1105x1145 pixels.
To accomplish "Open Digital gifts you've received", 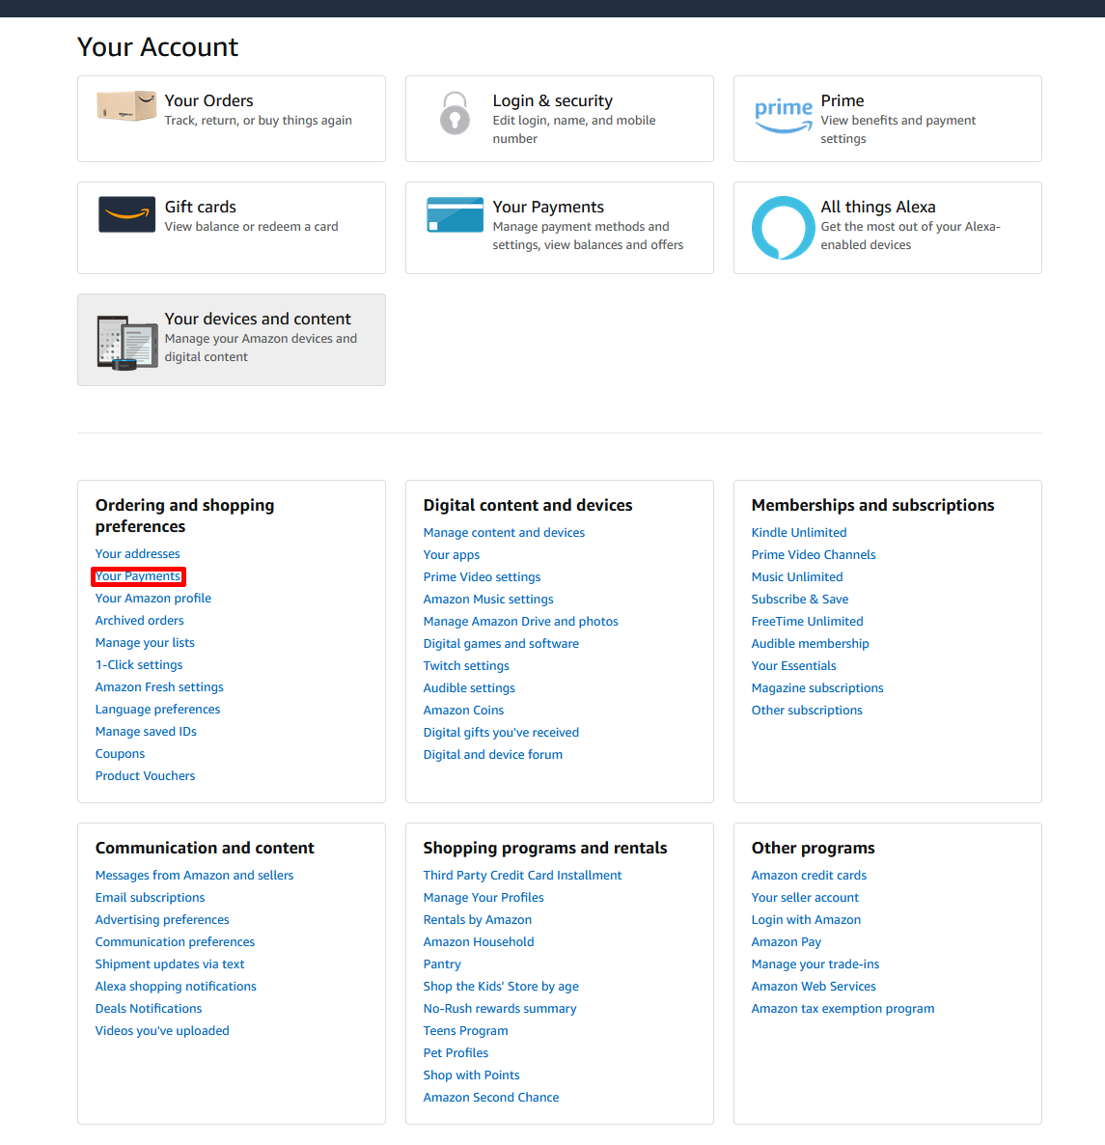I will (502, 733).
